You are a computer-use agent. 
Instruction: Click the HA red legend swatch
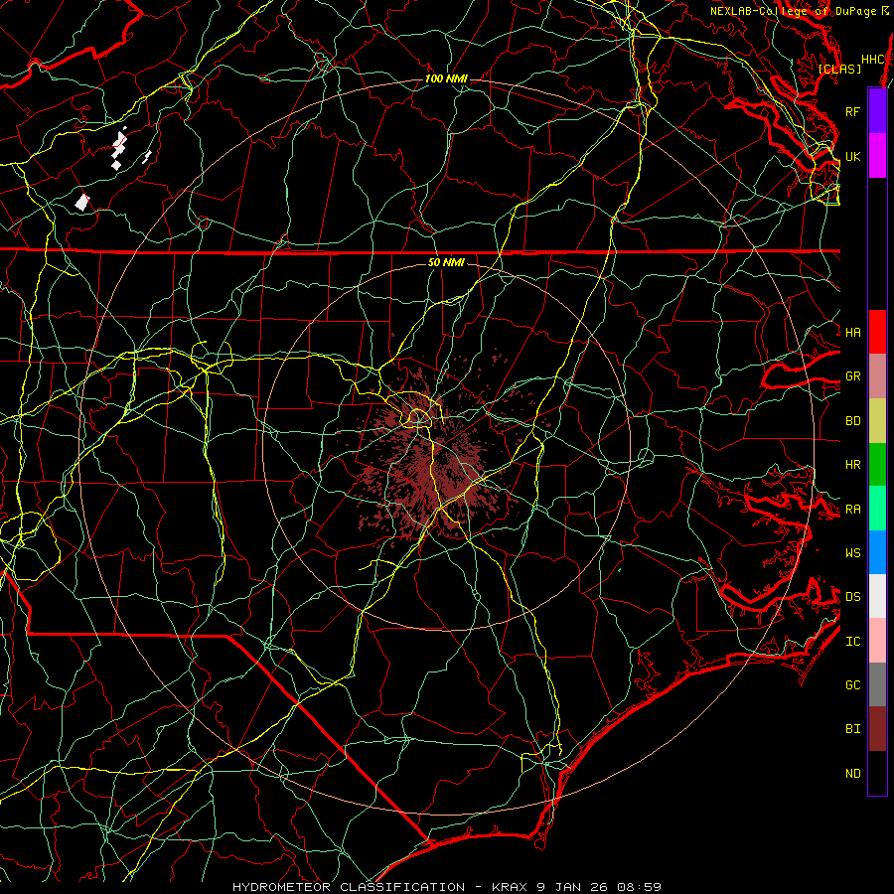877,332
